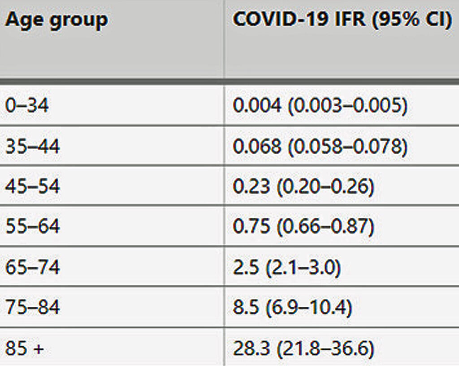Viewport: 459px width, 366px height.
Task: Select the 65–74 age group cell
Action: [32, 267]
